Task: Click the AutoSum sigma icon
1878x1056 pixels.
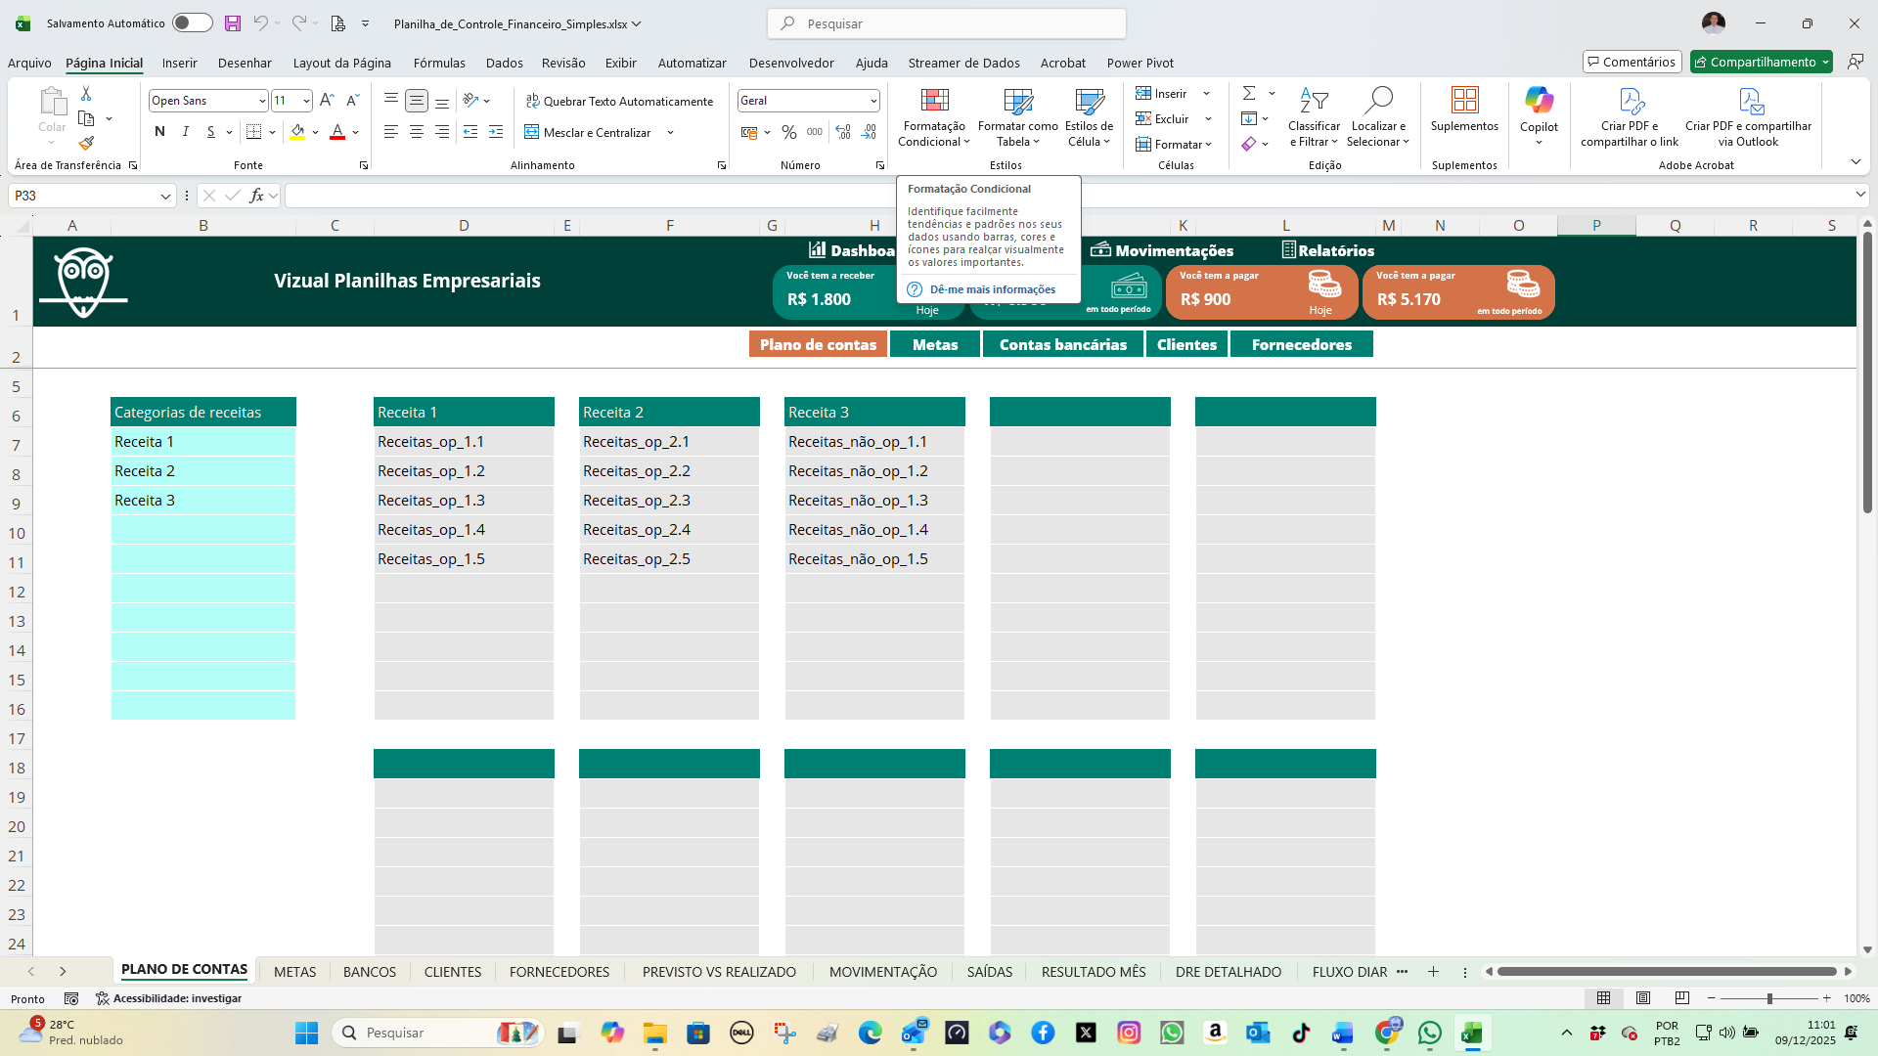Action: 1249,93
